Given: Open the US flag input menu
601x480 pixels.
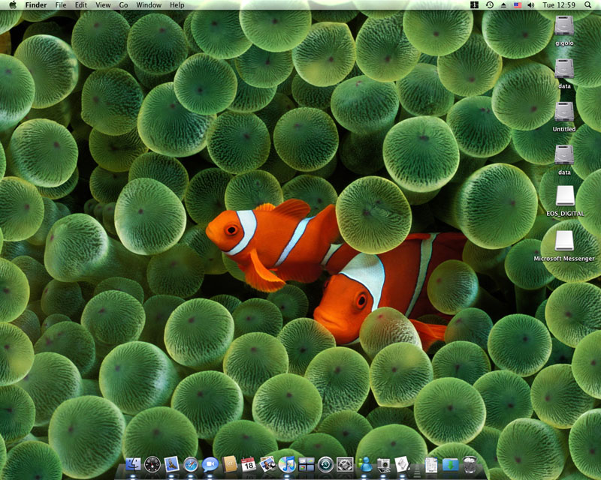Looking at the screenshot, I should 518,5.
